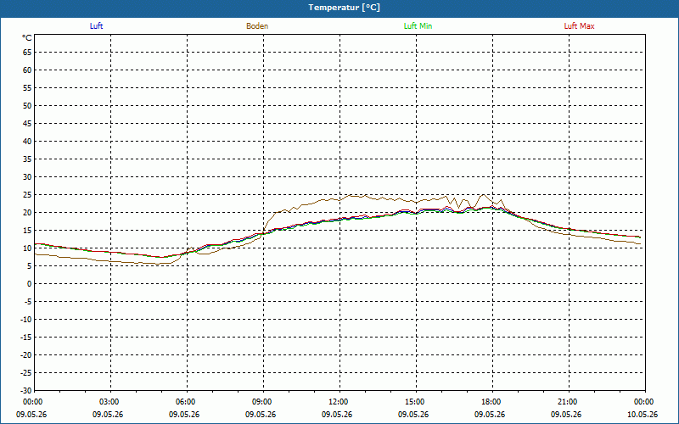Image resolution: width=679 pixels, height=424 pixels.
Task: Click the °C axis unit label
Action: [x=27, y=38]
